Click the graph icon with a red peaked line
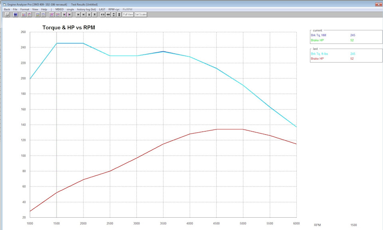Viewport: 383px width, 230px height. click(29, 15)
